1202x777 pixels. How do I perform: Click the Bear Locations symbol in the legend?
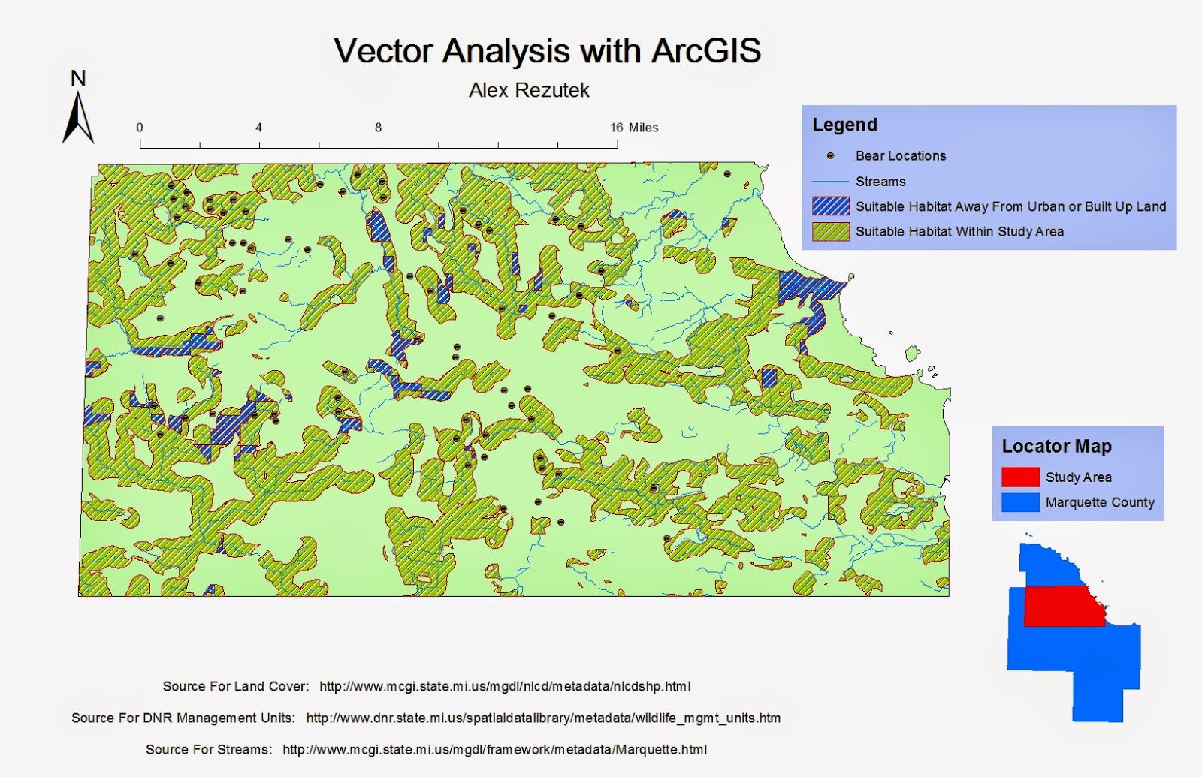click(x=829, y=156)
